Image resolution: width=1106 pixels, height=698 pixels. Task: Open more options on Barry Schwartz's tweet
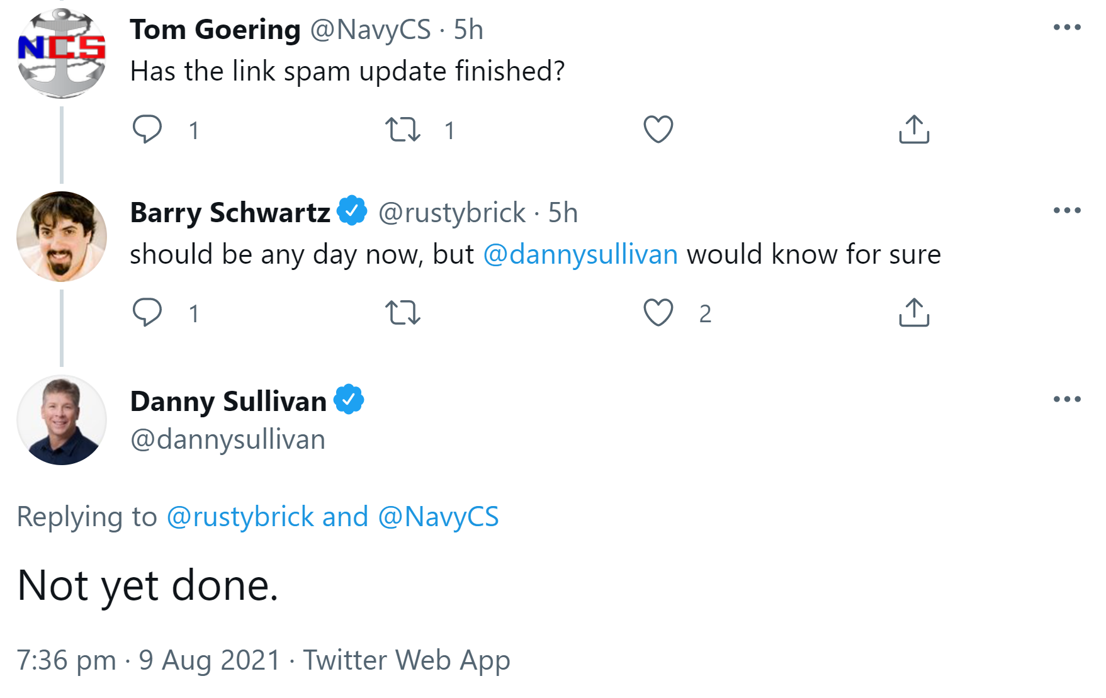pyautogui.click(x=1067, y=210)
